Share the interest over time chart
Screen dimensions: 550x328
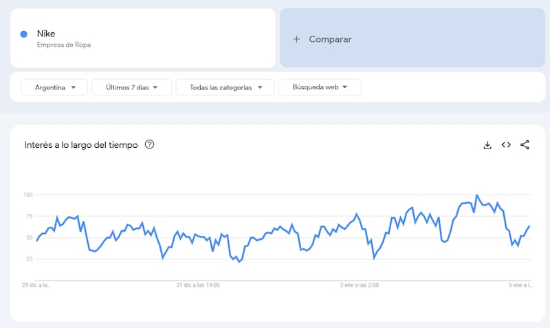[525, 144]
